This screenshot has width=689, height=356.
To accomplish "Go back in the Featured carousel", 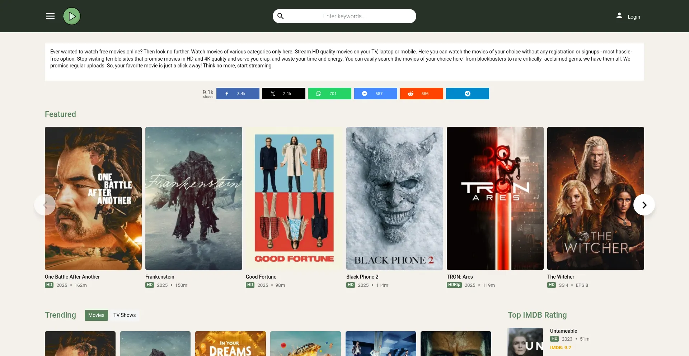I will [x=45, y=205].
